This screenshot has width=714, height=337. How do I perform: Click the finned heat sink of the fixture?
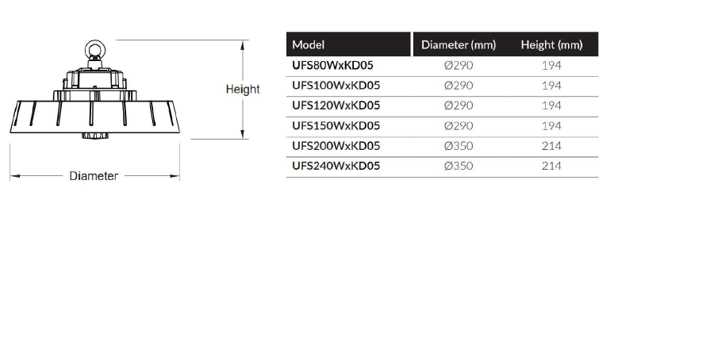pyautogui.click(x=94, y=117)
